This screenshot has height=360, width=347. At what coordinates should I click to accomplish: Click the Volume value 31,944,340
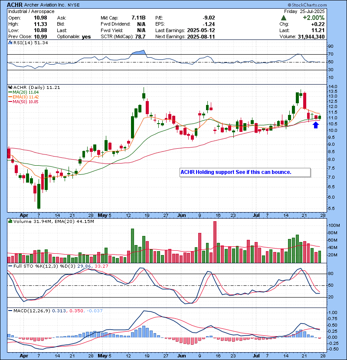(x=311, y=37)
